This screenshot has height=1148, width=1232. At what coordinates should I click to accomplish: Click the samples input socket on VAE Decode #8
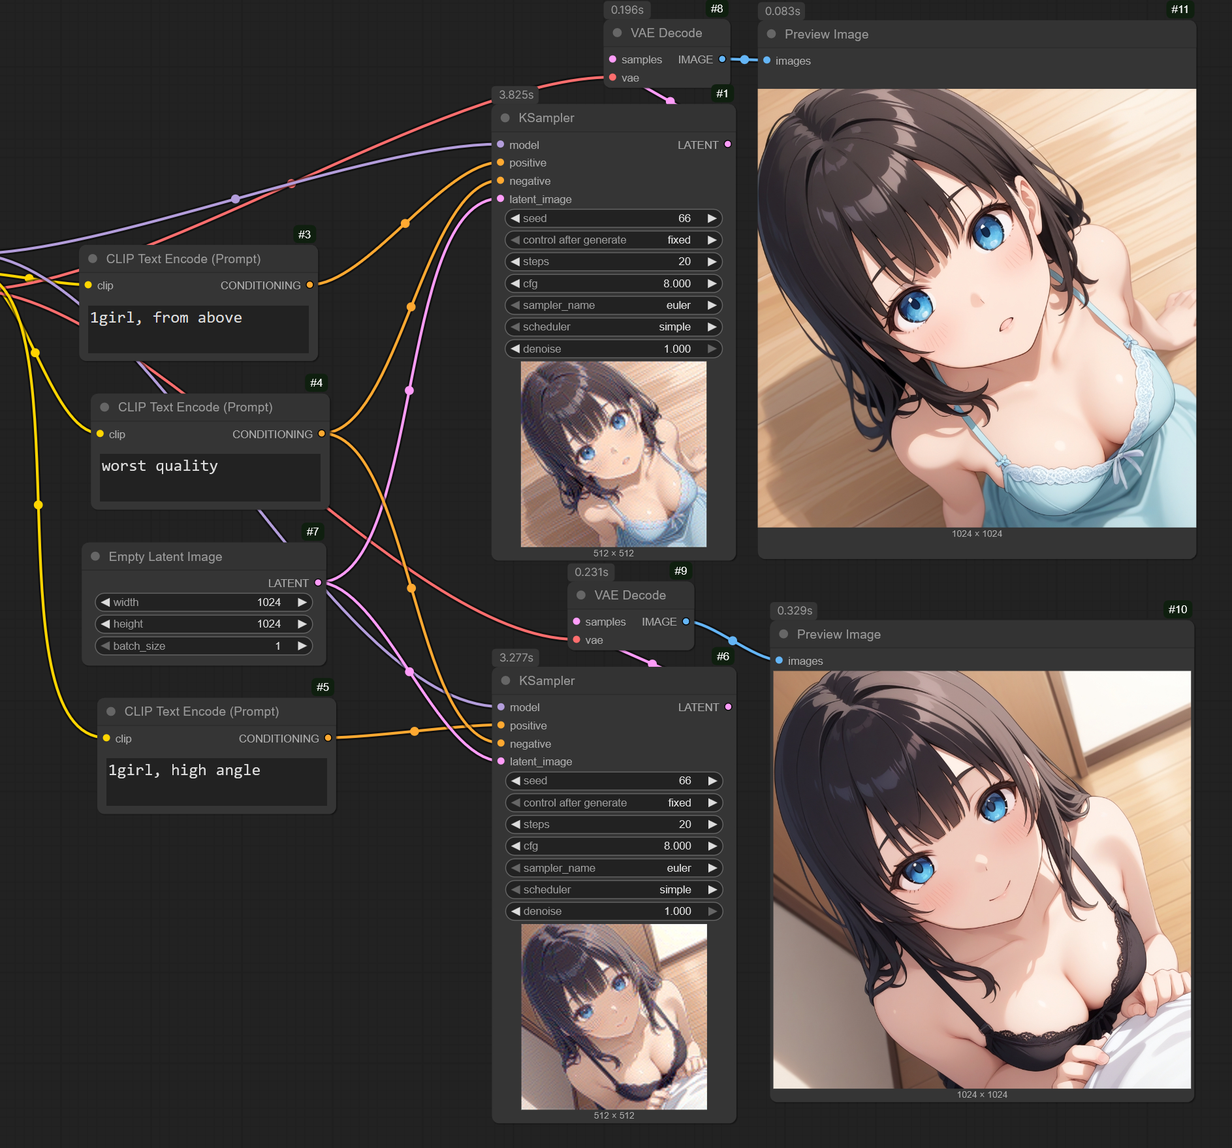point(612,59)
